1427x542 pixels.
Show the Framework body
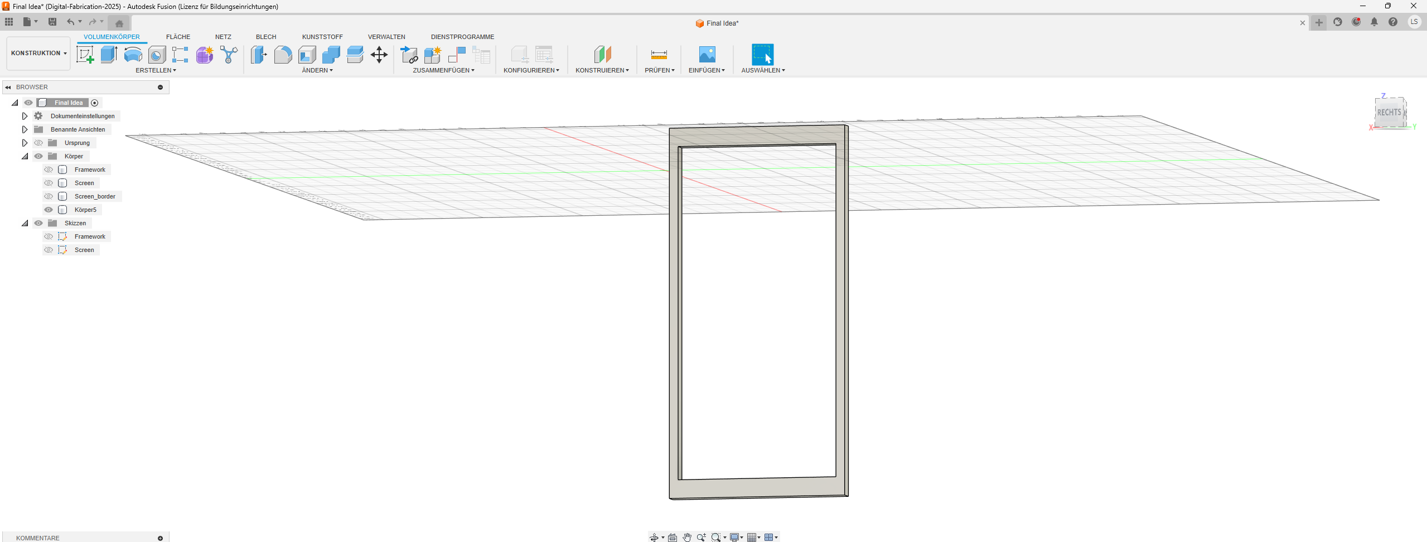click(49, 170)
